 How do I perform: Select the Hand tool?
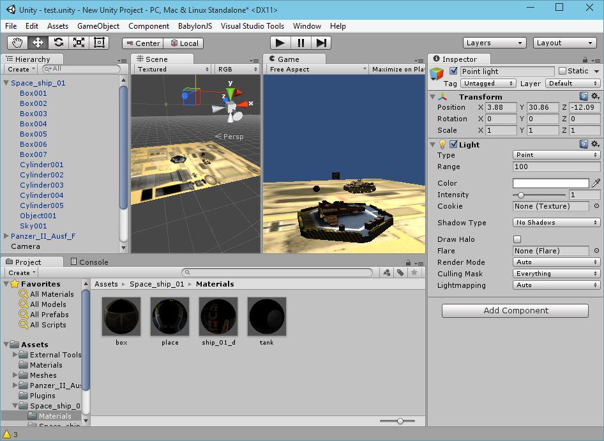click(x=17, y=43)
